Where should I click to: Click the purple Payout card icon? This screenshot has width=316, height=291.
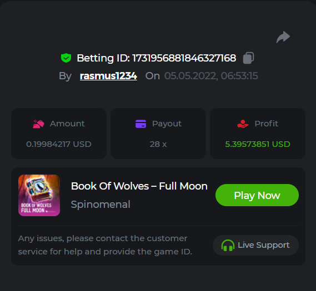pos(141,124)
